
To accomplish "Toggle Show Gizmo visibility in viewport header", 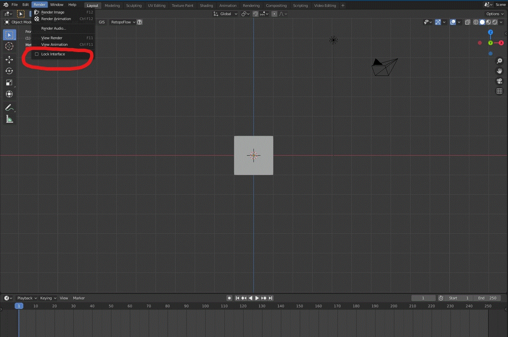I will (437, 22).
